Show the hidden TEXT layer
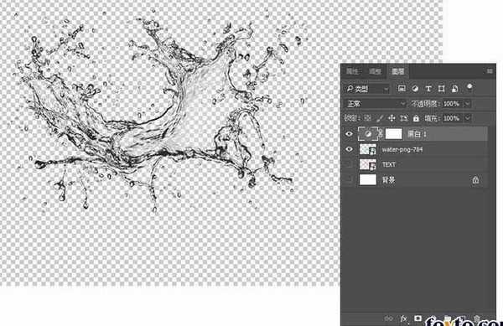The height and width of the screenshot is (326, 503). click(x=349, y=164)
